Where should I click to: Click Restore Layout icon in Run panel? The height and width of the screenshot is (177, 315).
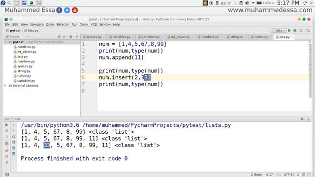tap(6, 144)
